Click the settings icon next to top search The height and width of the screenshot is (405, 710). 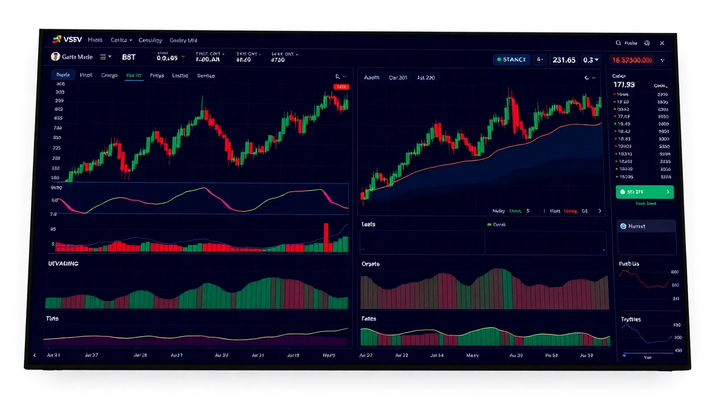pos(647,43)
